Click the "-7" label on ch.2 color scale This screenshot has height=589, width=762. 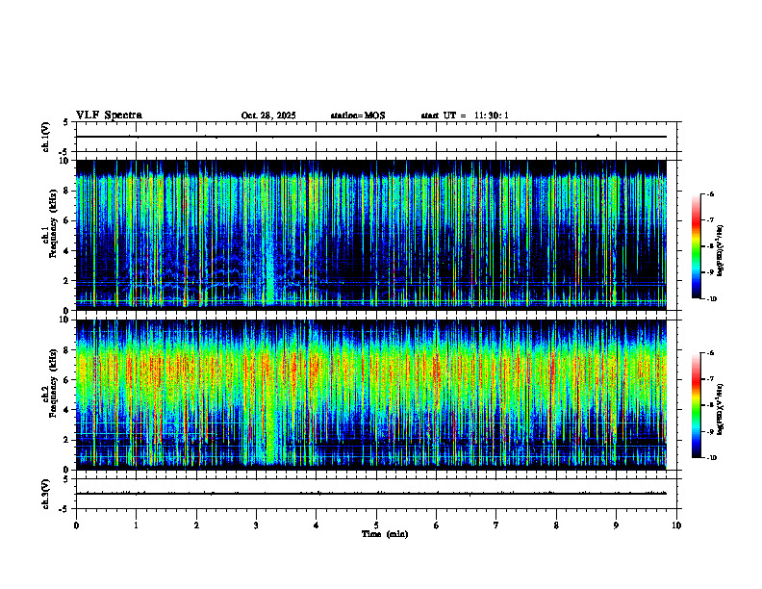coord(710,378)
